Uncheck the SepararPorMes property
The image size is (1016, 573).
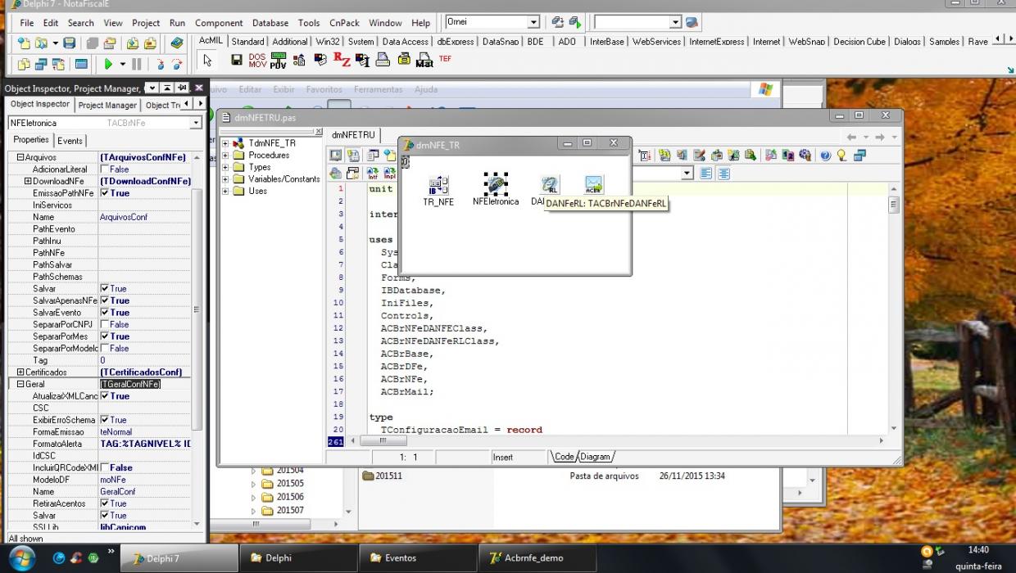[x=105, y=336]
